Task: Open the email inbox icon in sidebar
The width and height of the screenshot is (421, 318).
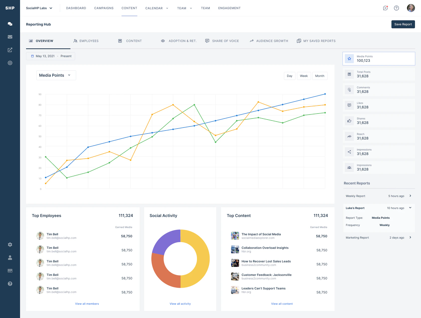Action: click(10, 37)
